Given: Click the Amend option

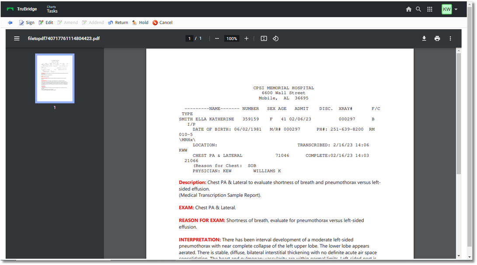Looking at the screenshot, I should point(67,22).
